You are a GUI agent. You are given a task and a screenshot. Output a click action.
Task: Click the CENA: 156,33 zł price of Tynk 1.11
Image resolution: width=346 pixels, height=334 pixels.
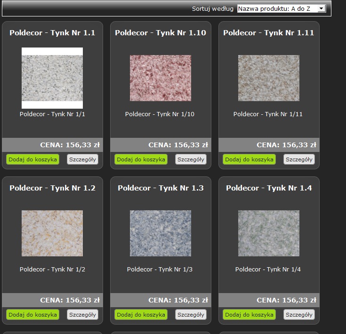tap(286, 145)
